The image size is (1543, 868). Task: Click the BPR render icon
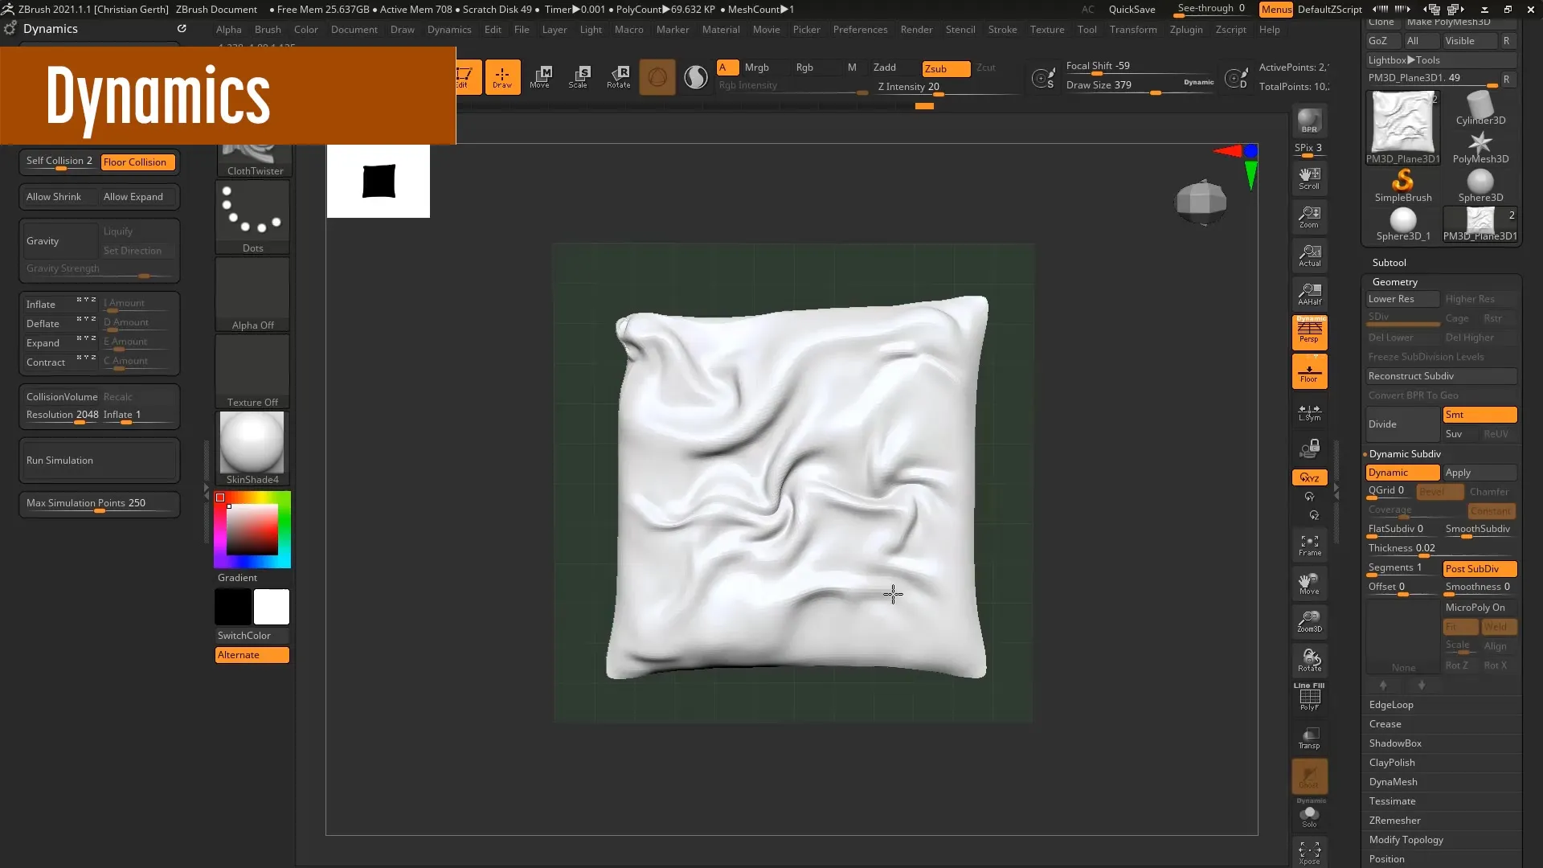point(1309,121)
